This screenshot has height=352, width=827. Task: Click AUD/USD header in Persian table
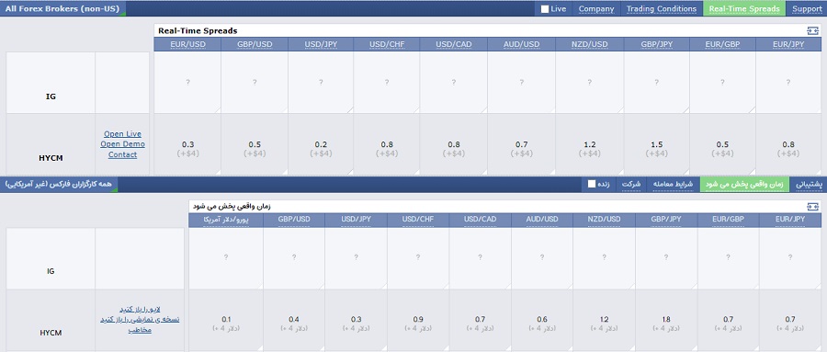pyautogui.click(x=541, y=220)
